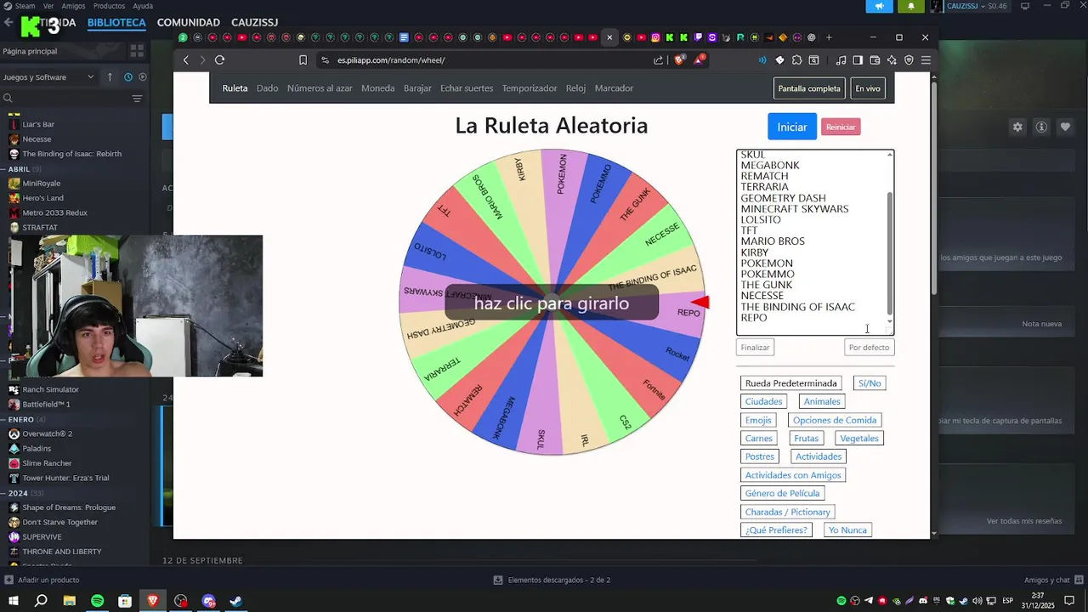Viewport: 1088px width, 612px height.
Task: Click Steam favorite heart icon
Action: click(1065, 127)
